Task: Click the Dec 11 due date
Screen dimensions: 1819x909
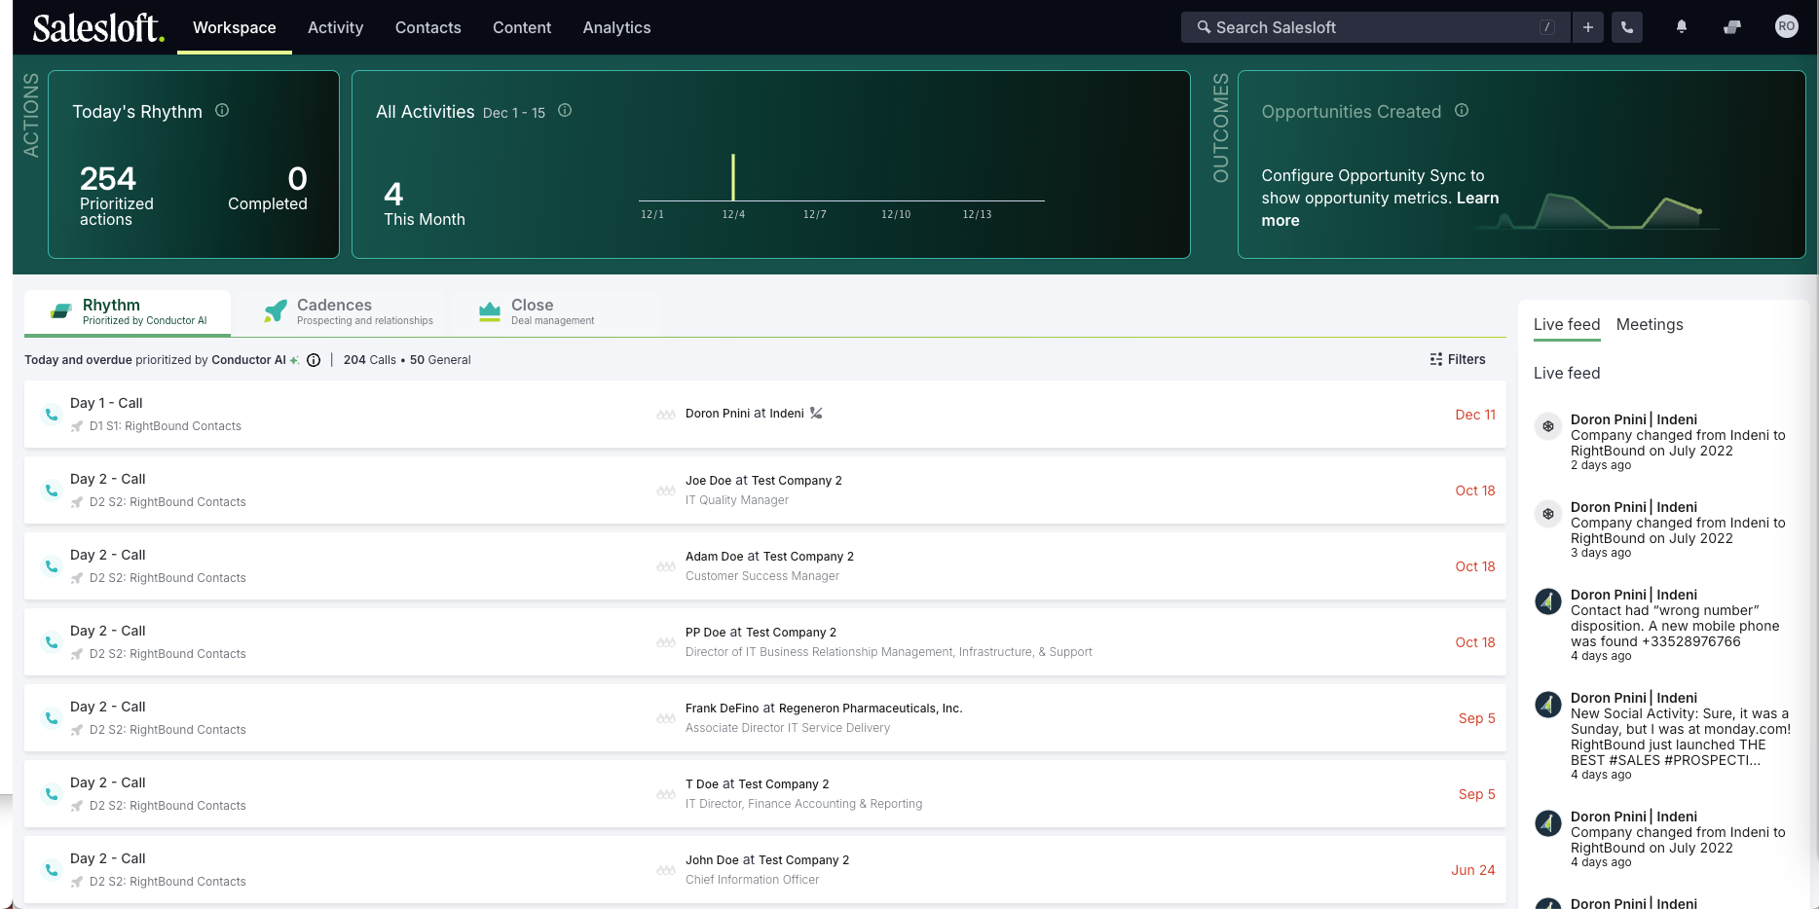Action: [x=1475, y=415]
